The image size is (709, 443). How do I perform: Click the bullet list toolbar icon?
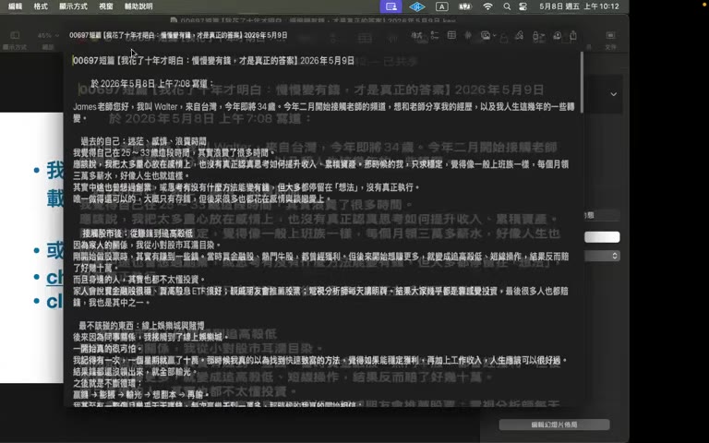(x=435, y=35)
